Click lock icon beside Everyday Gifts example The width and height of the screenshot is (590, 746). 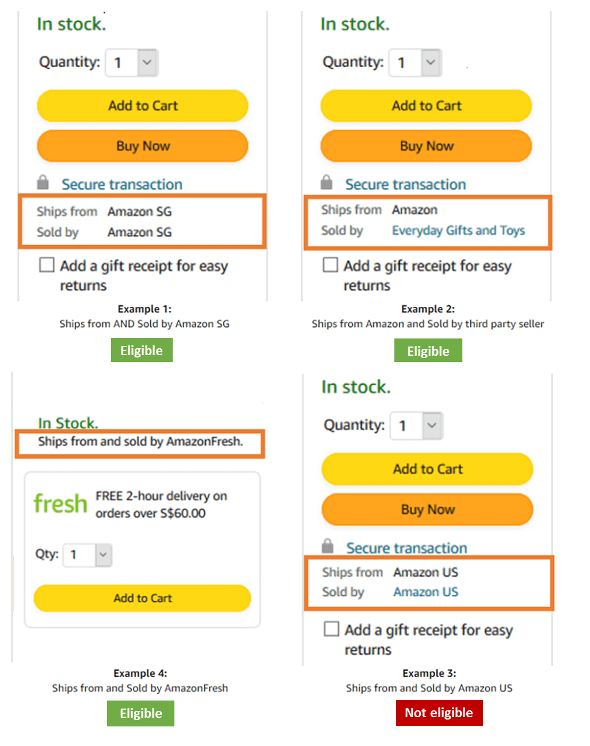click(x=326, y=182)
